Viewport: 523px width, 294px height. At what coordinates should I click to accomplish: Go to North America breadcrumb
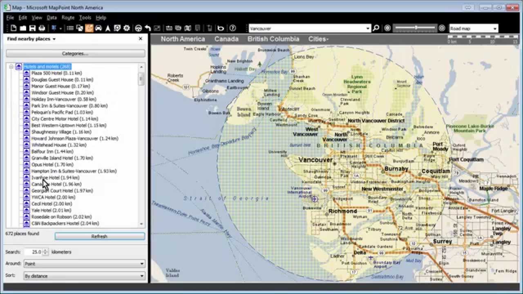coord(183,39)
